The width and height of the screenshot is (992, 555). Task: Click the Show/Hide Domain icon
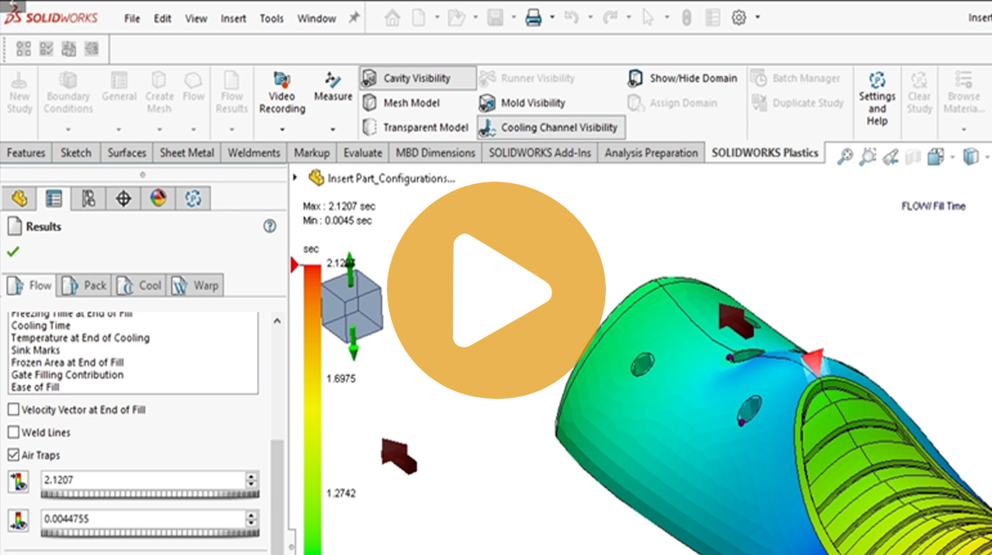[635, 78]
